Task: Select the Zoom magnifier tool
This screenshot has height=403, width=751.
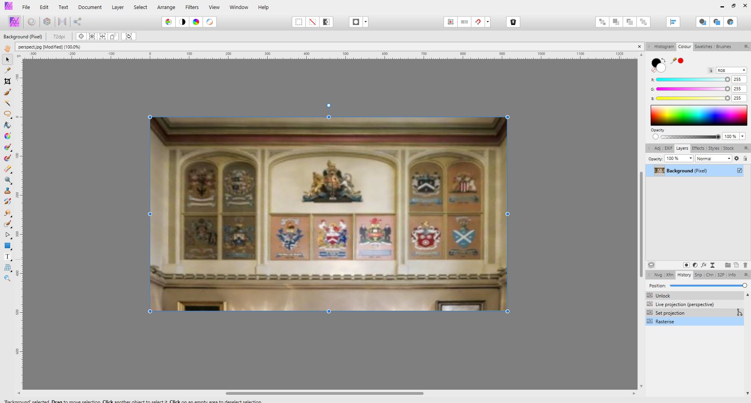Action: tap(7, 278)
